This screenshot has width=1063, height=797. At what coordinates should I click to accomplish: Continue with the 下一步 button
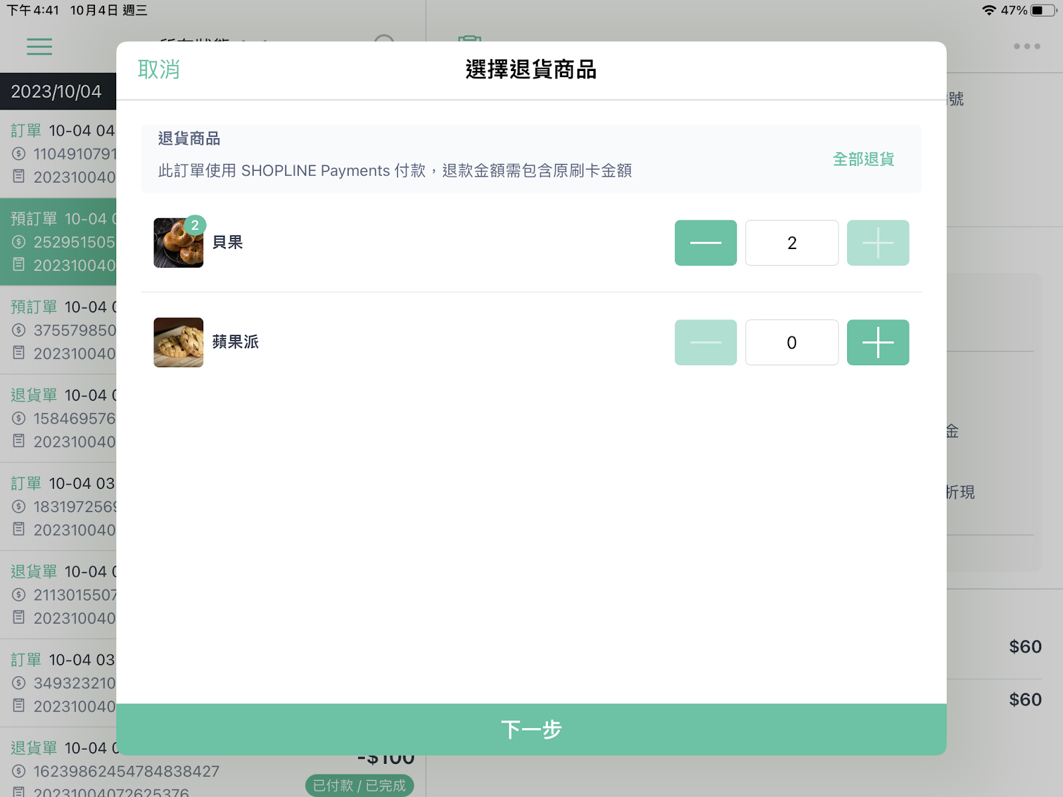coord(531,729)
